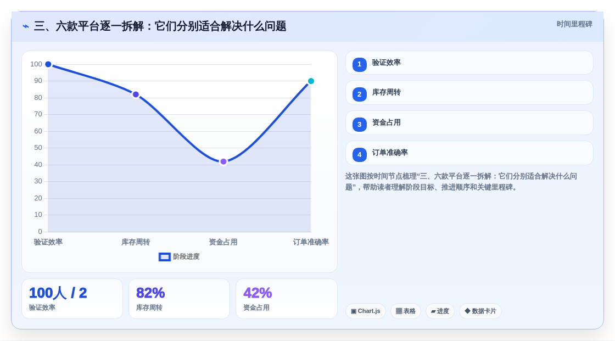The height and width of the screenshot is (341, 615).
Task: Open the 库存周转 milestone row
Action: (469, 93)
